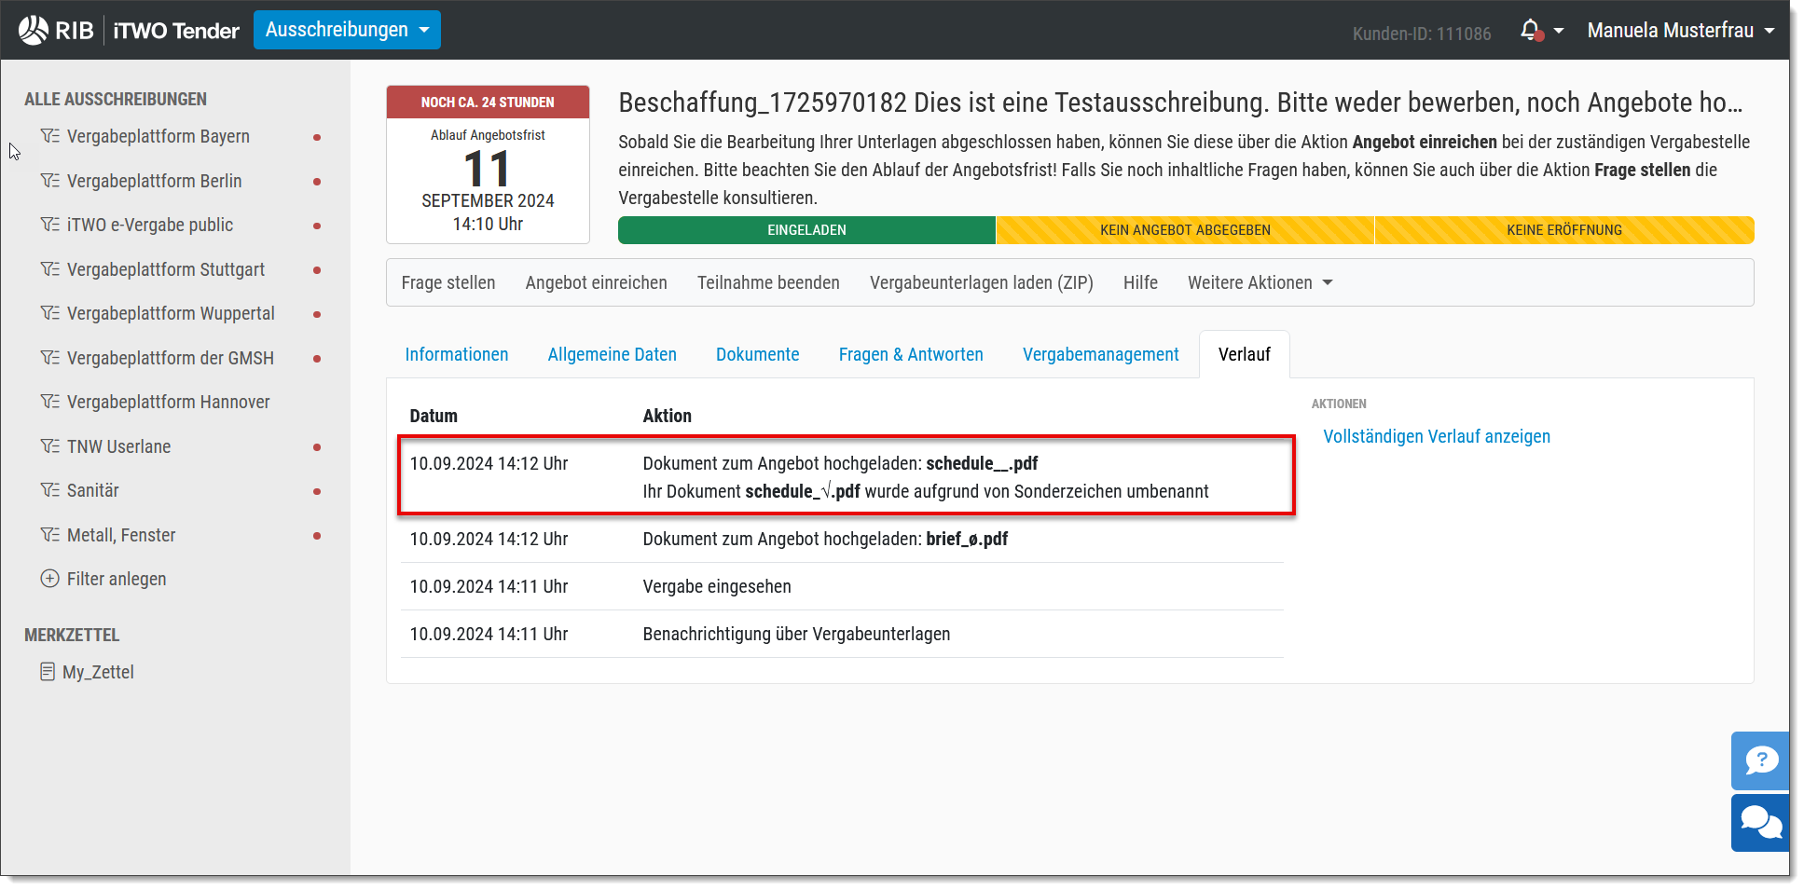Screen dimensions: 1804x890
Task: Click the note icon beside My_Zettel
Action: [x=48, y=672]
